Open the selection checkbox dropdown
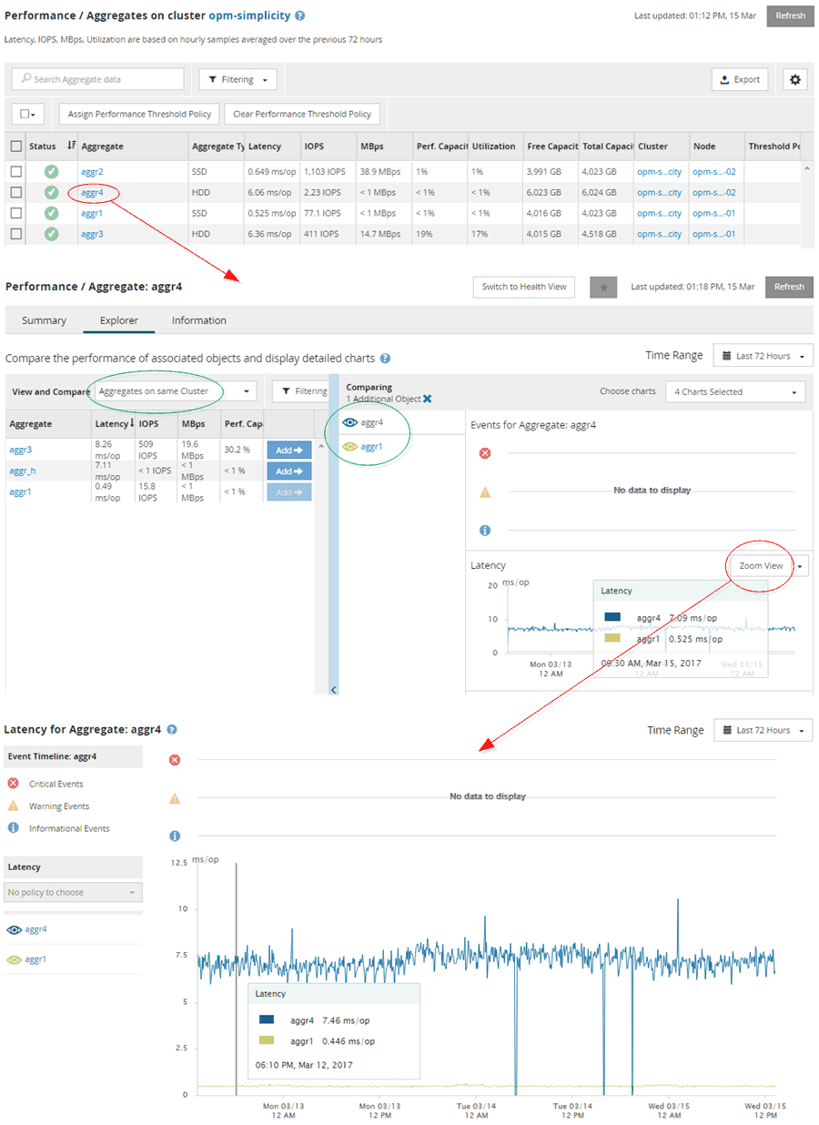 pos(27,114)
